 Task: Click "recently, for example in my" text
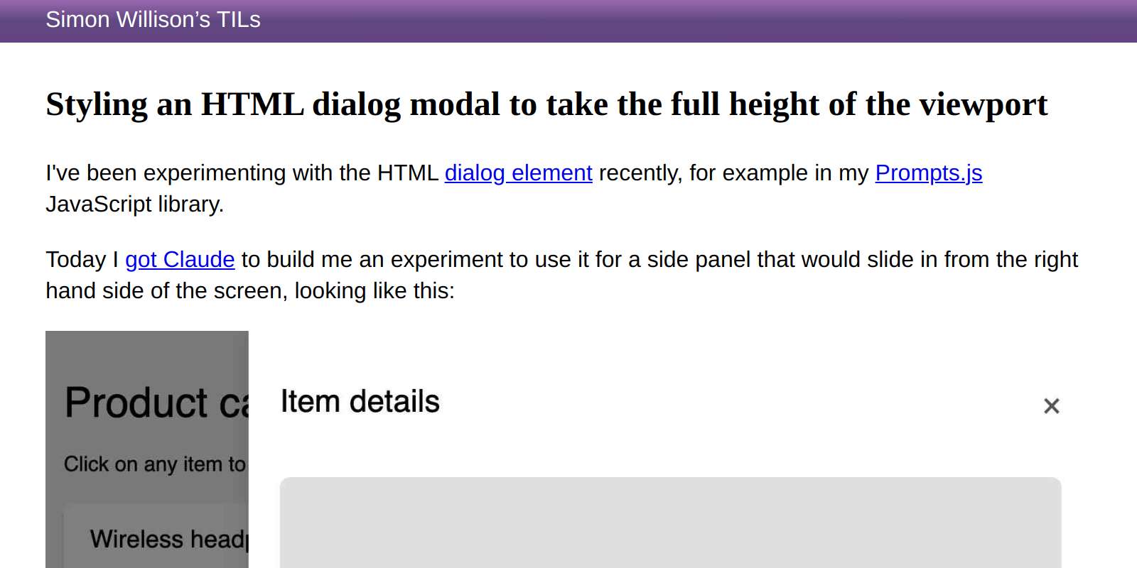(x=733, y=173)
